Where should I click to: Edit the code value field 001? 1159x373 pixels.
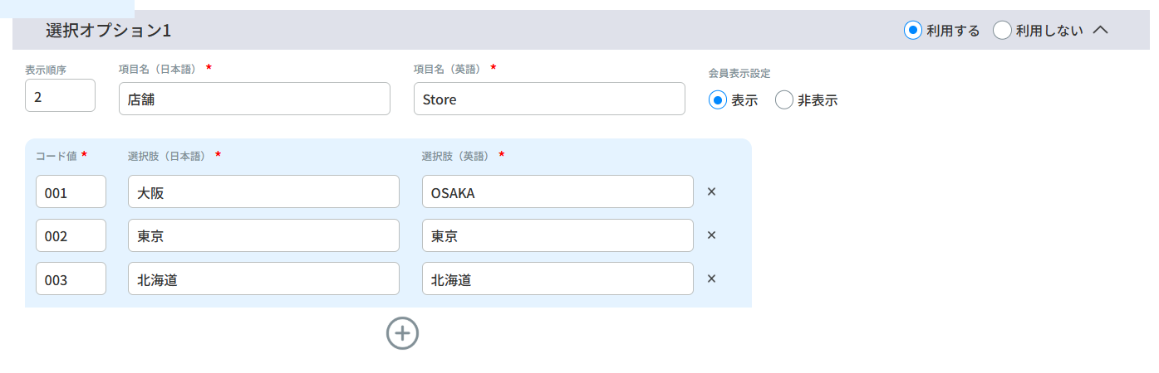pyautogui.click(x=71, y=191)
